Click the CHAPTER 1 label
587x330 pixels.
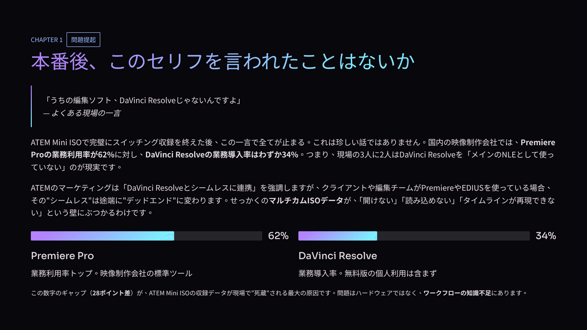46,40
